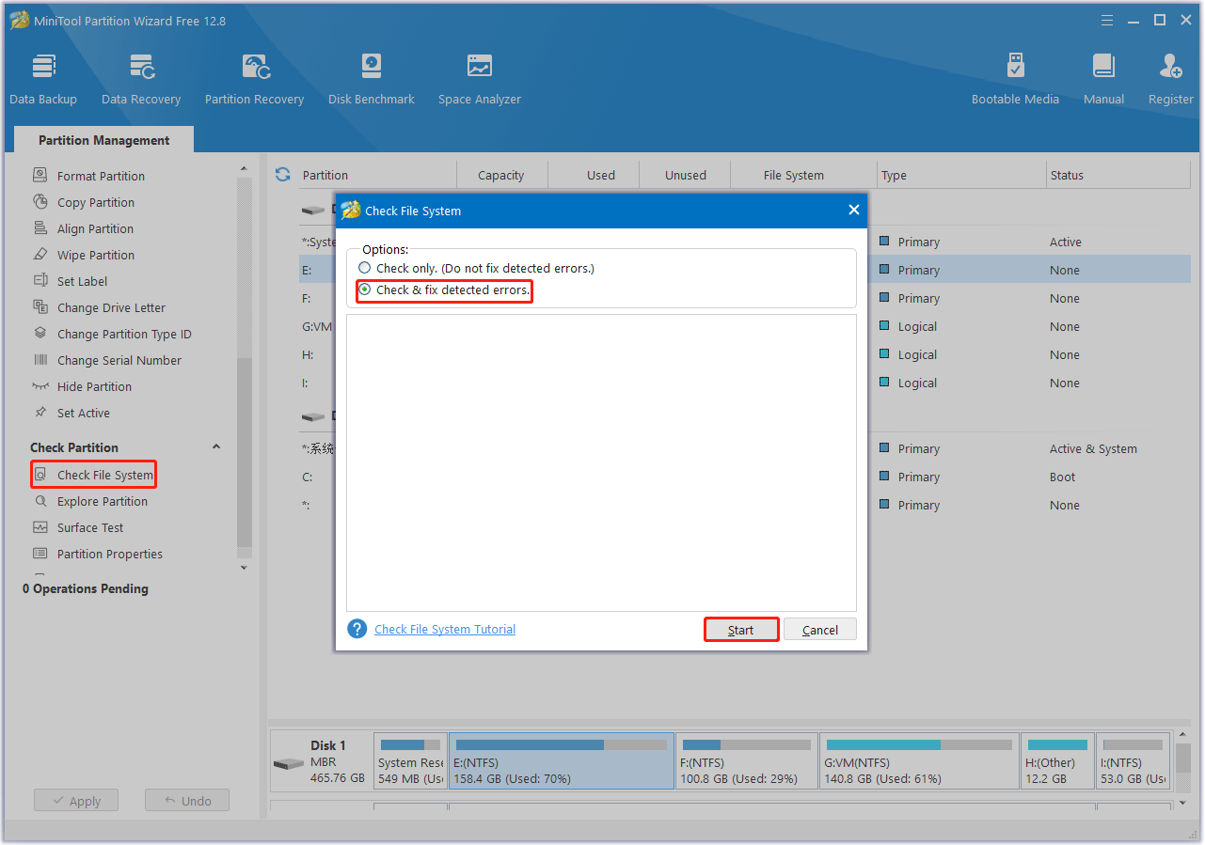Click '0 Operations Pending' text

pos(86,588)
